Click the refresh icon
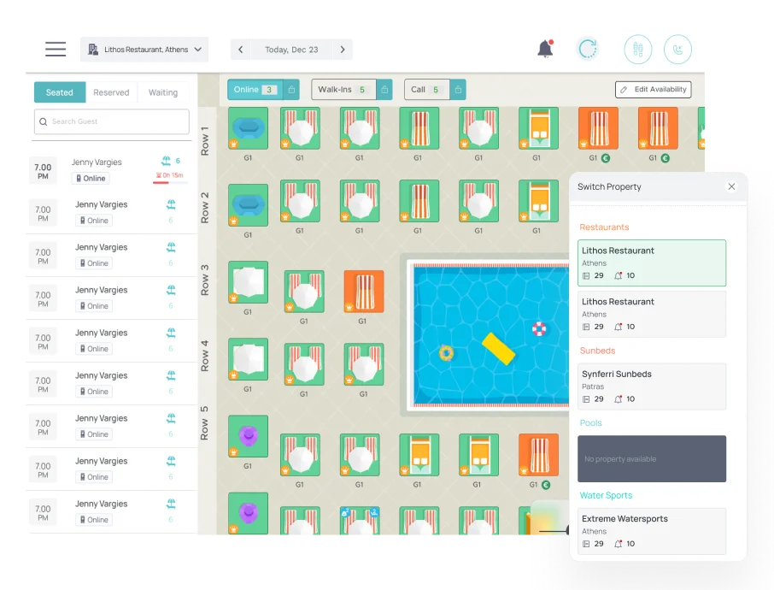This screenshot has height=590, width=774. click(x=588, y=49)
